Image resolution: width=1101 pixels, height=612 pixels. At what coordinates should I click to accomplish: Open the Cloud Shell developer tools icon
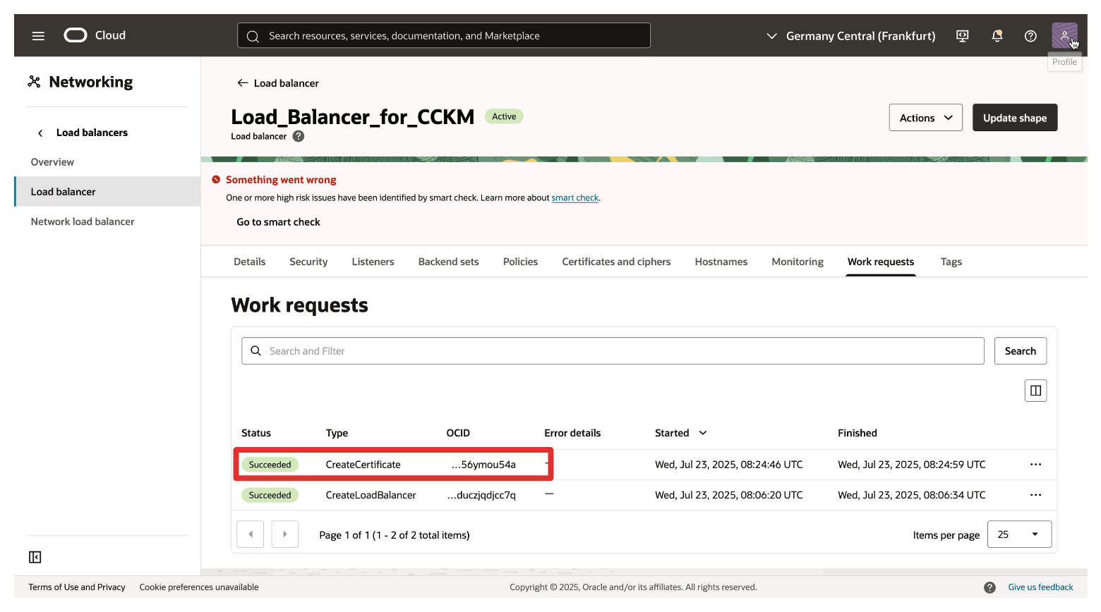(962, 36)
